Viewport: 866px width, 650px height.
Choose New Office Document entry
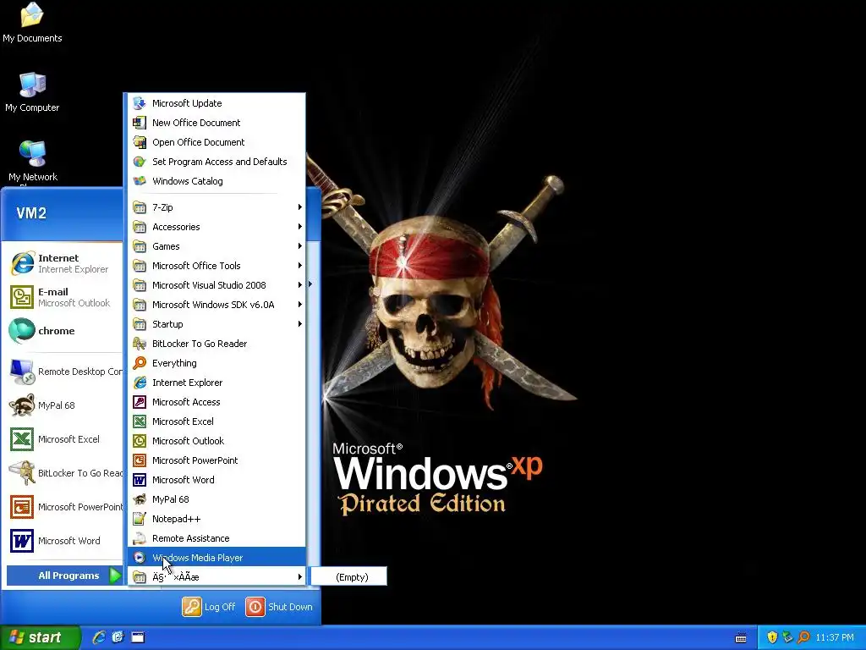pos(216,123)
